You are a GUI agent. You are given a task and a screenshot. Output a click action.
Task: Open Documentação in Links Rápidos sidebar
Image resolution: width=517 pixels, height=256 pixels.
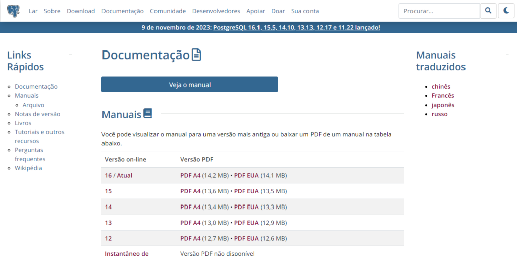[x=36, y=86]
